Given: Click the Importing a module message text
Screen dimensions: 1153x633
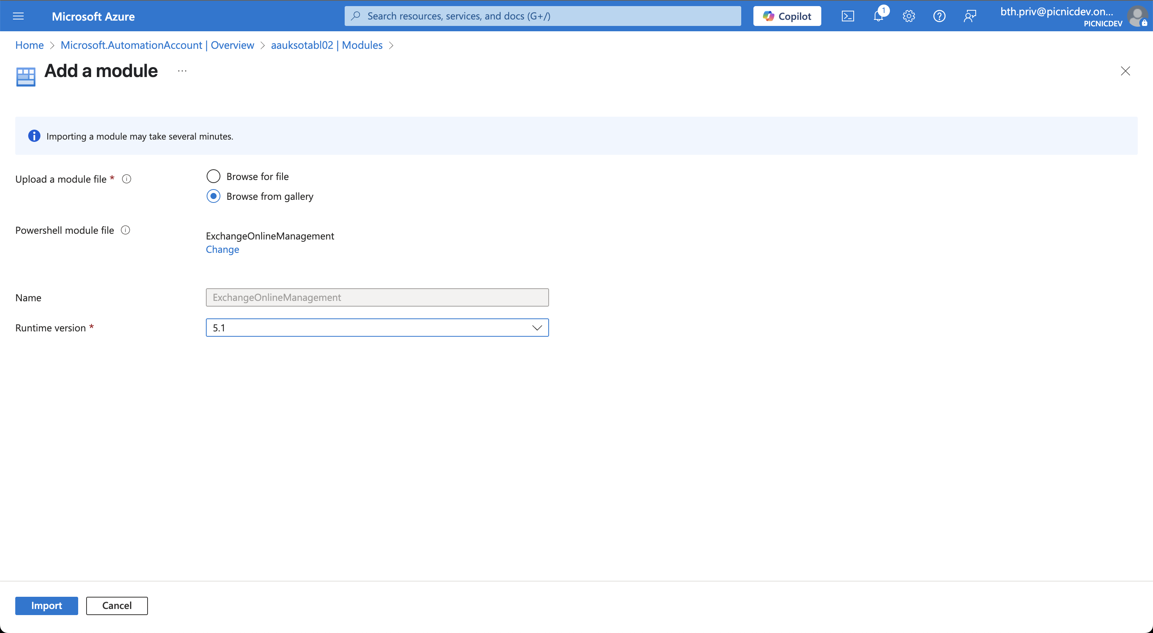Looking at the screenshot, I should point(140,136).
